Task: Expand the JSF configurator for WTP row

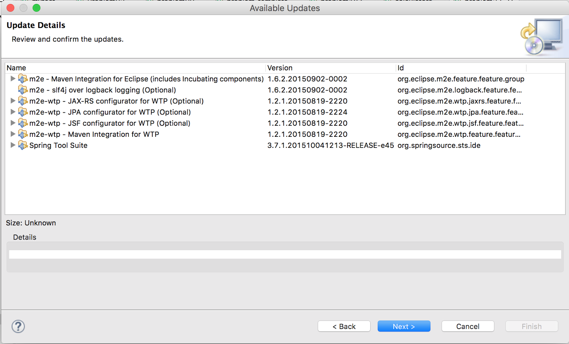Action: tap(13, 123)
